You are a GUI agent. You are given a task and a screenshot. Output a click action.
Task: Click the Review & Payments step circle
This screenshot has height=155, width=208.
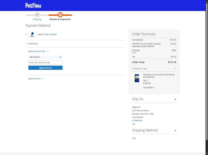click(x=60, y=15)
